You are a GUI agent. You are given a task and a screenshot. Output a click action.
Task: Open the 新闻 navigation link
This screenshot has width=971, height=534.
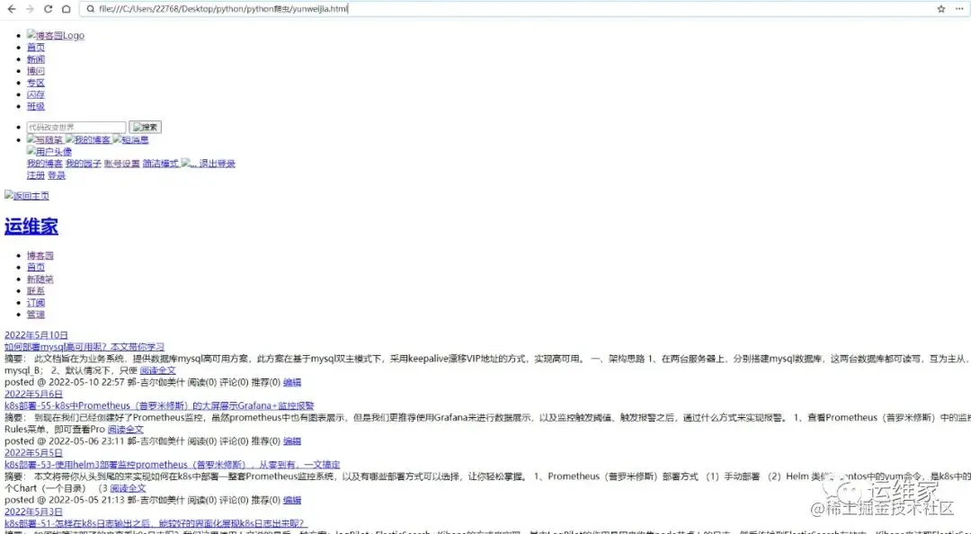pyautogui.click(x=35, y=58)
